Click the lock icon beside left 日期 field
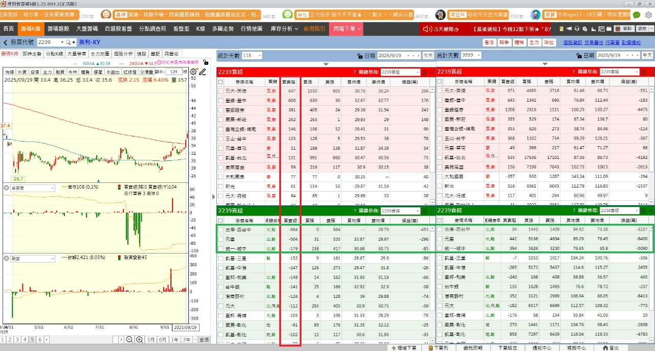The image size is (655, 351). coord(359,55)
